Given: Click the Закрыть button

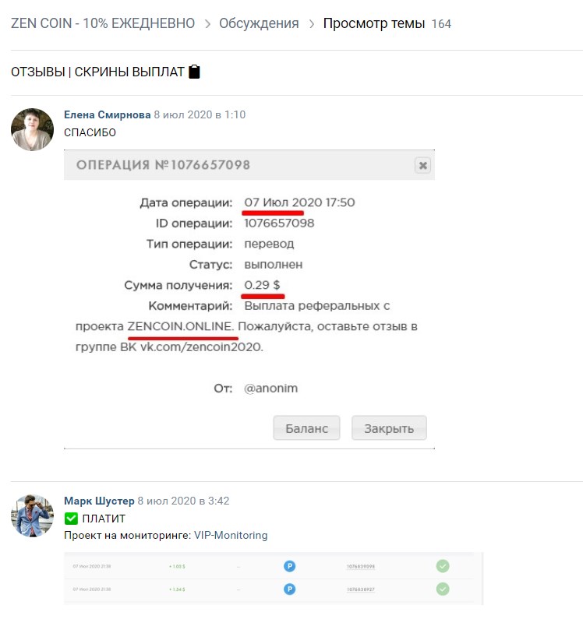Looking at the screenshot, I should 389,428.
